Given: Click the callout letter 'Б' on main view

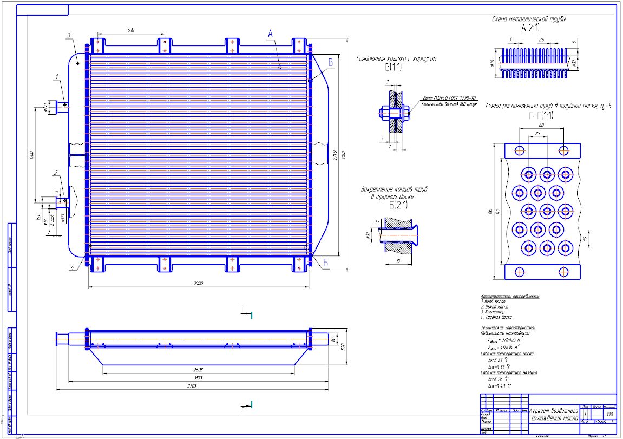Looking at the screenshot, I should 325,264.
